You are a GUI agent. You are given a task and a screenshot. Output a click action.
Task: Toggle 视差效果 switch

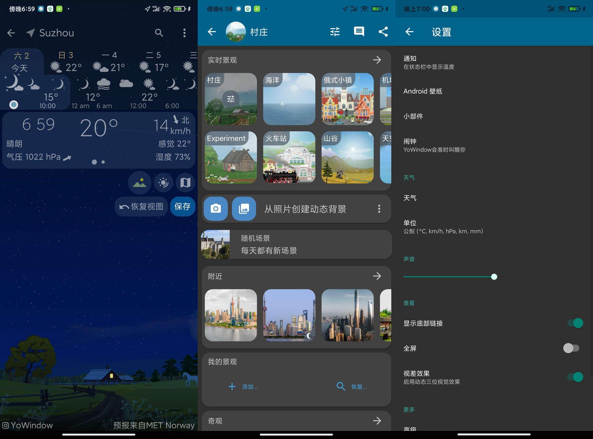(x=575, y=377)
